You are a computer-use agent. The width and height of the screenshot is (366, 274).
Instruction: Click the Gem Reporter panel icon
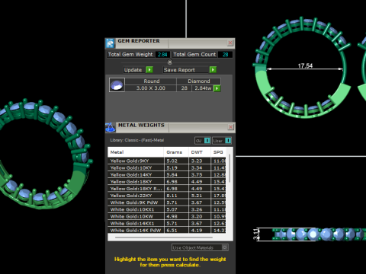(x=110, y=43)
